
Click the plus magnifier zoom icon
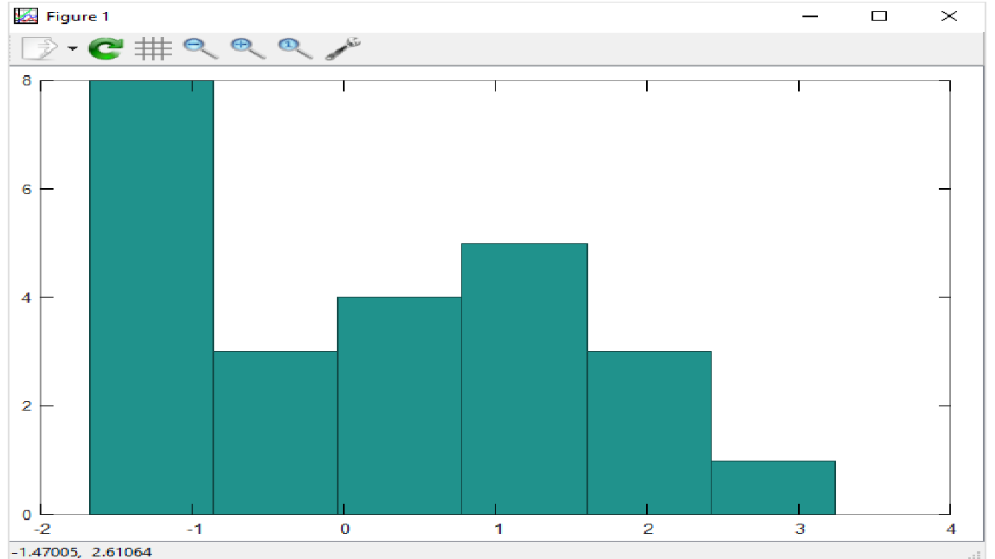(247, 49)
